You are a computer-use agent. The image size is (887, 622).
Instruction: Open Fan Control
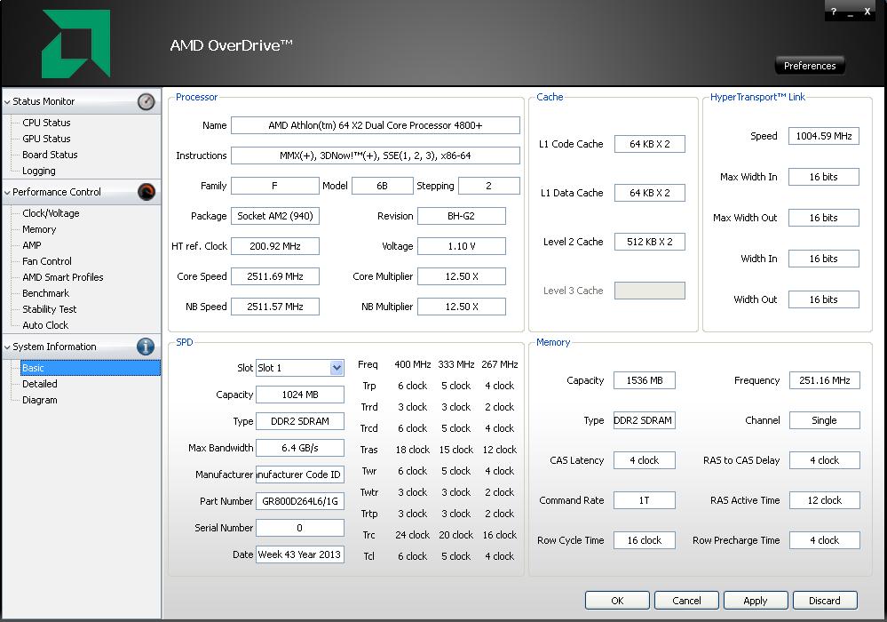pyautogui.click(x=47, y=261)
